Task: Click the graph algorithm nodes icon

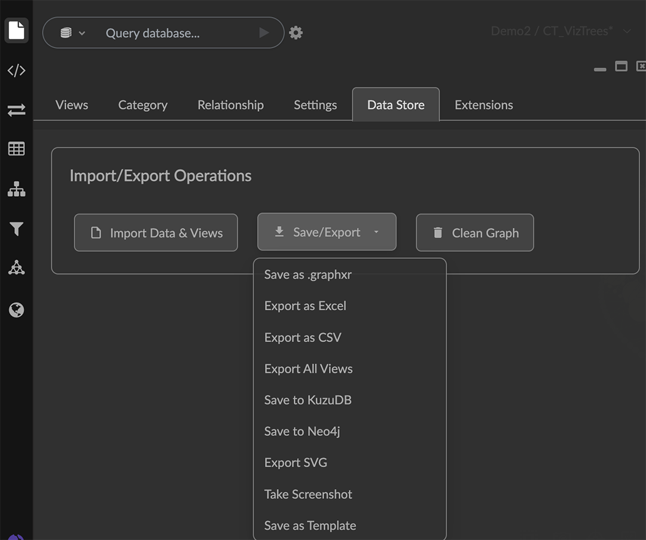Action: (16, 269)
